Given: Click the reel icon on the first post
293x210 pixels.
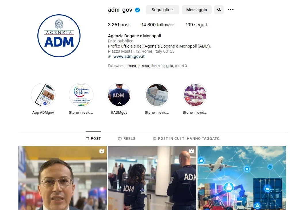Looking at the screenshot, I should tap(102, 151).
